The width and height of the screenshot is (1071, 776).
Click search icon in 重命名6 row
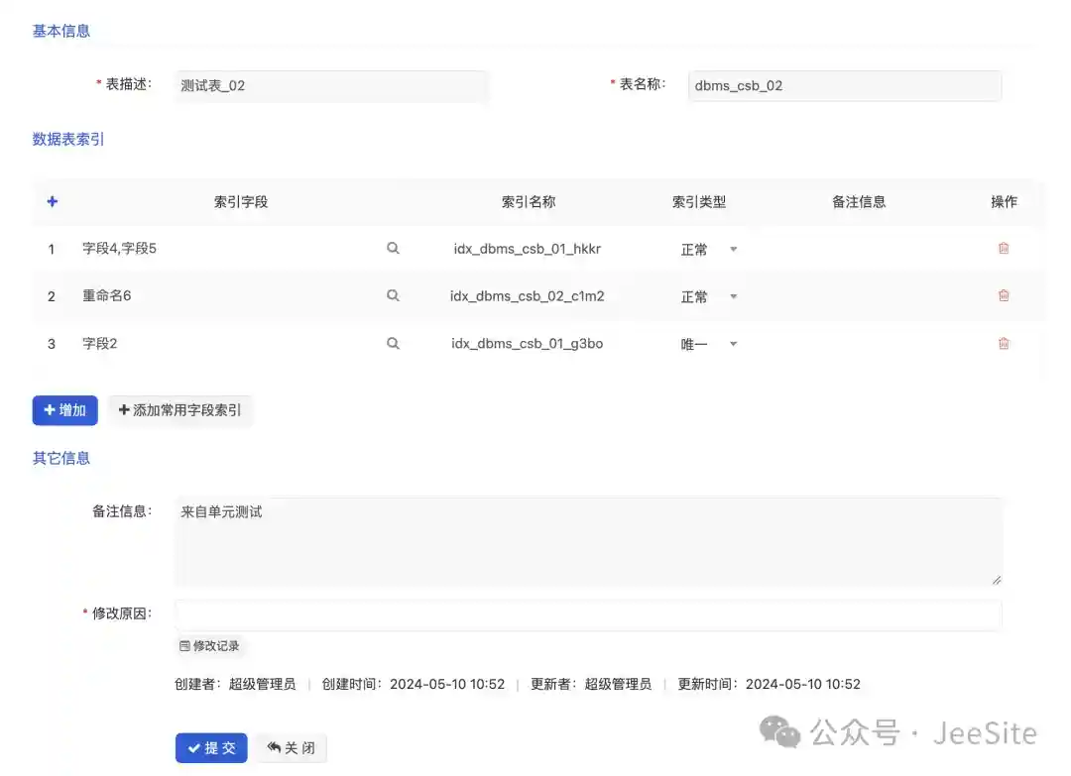tap(393, 295)
